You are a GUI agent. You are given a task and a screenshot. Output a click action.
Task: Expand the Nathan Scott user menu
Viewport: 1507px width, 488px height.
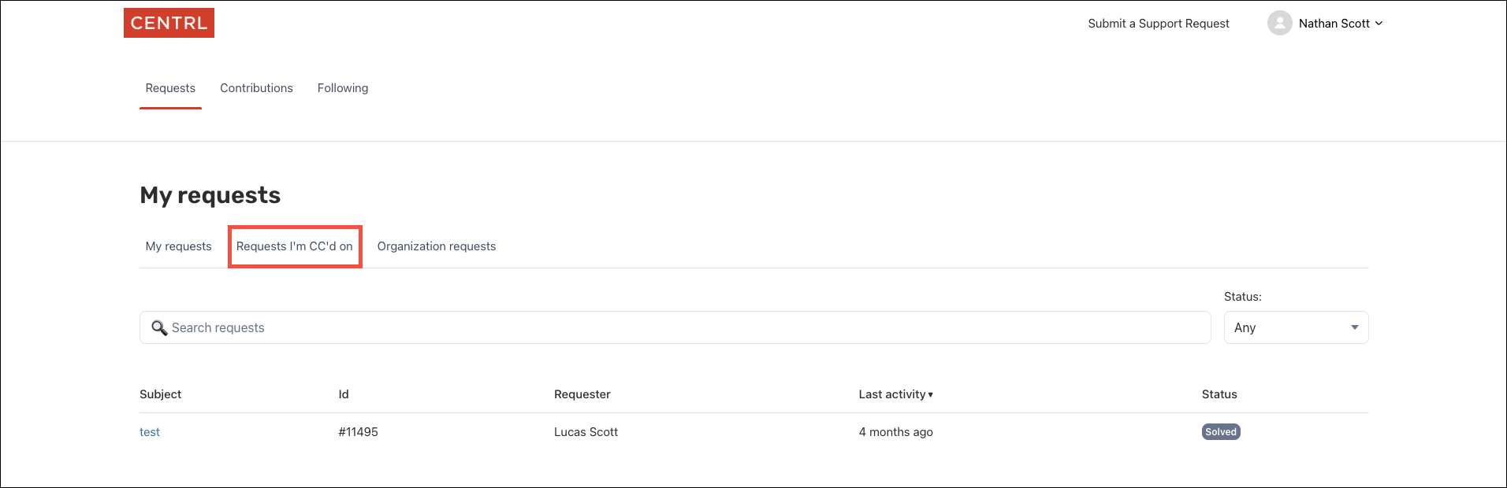(x=1341, y=24)
